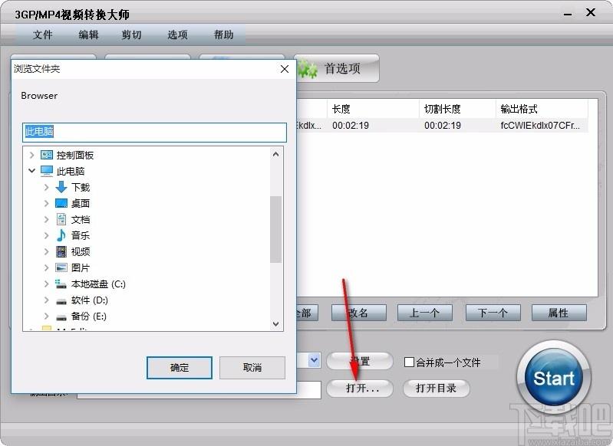Click the 设置 button

coord(360,361)
